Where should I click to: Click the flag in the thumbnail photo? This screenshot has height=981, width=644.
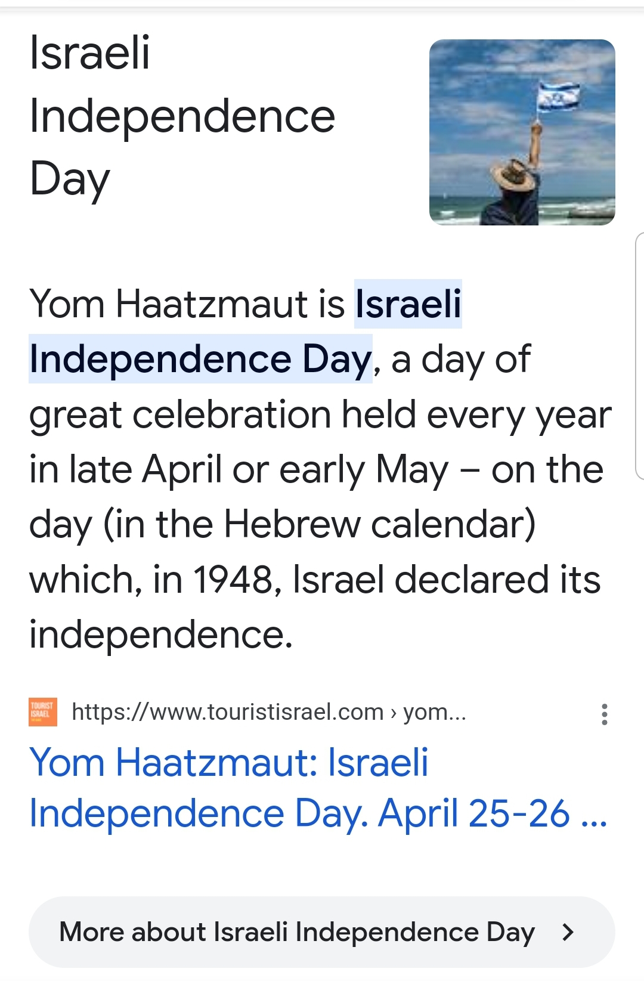558,95
